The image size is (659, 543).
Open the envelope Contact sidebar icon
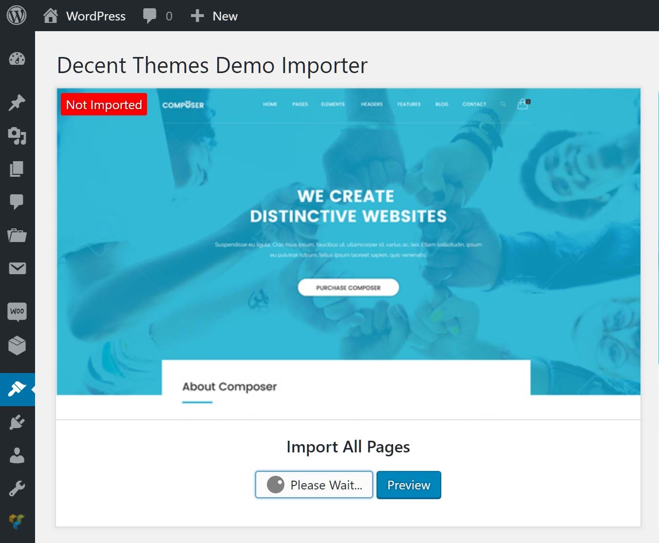click(18, 268)
